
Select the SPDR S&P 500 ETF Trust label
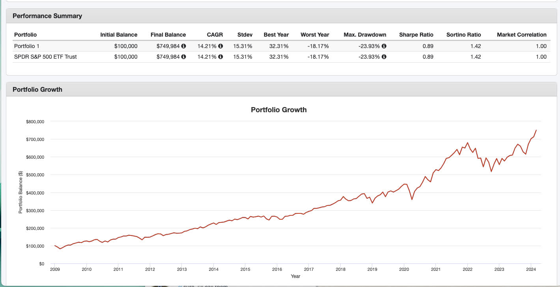pos(45,57)
